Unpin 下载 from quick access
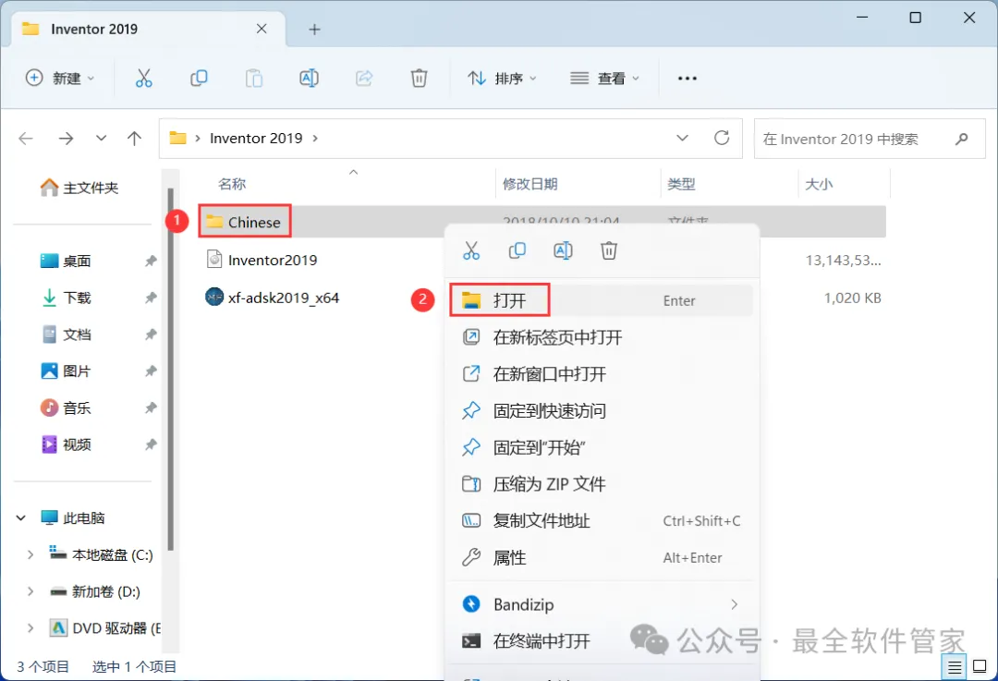 coord(151,298)
